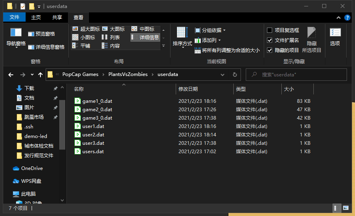Toggle the 文件扩展名 checkbox
The height and width of the screenshot is (216, 355).
269,40
